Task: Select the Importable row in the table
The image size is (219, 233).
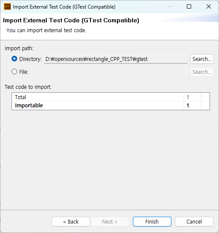Action: (111, 106)
